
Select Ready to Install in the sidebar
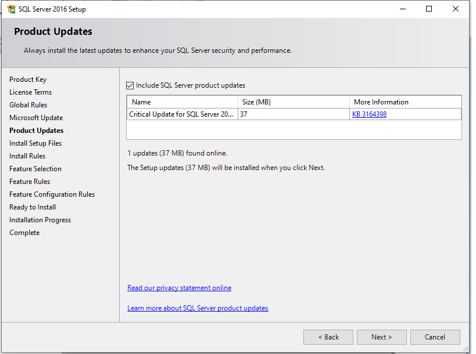point(32,207)
